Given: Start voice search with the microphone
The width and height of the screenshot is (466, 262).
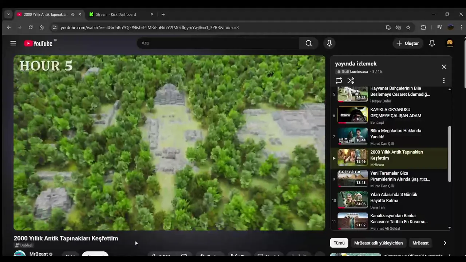Looking at the screenshot, I should 329,43.
